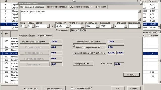
Task: Click the Расценка column header
Action: click(153, 1)
